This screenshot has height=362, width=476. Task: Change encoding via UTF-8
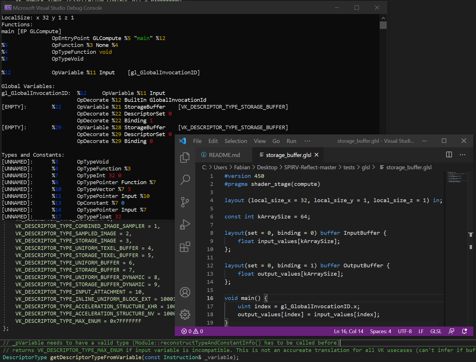[x=405, y=331]
